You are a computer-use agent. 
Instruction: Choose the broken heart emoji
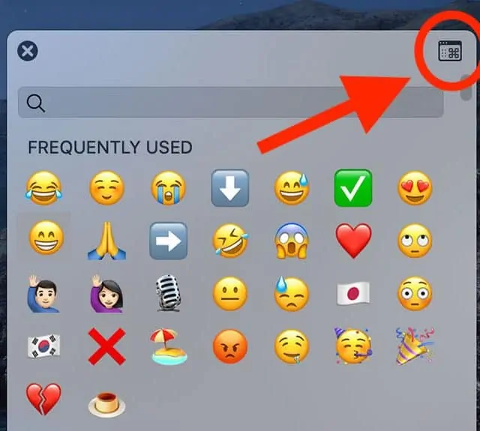pos(43,399)
